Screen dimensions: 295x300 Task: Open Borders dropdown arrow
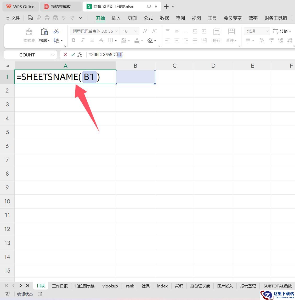(x=116, y=40)
